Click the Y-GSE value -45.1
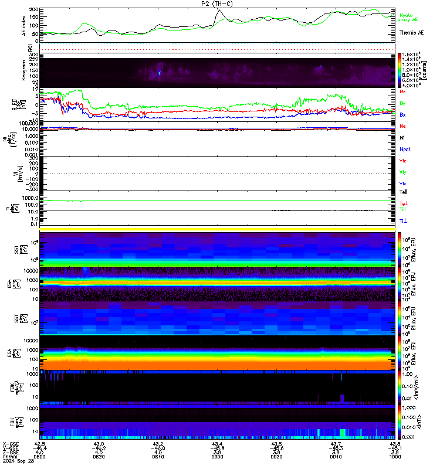 click(395, 448)
